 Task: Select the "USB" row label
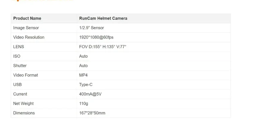pos(18,85)
